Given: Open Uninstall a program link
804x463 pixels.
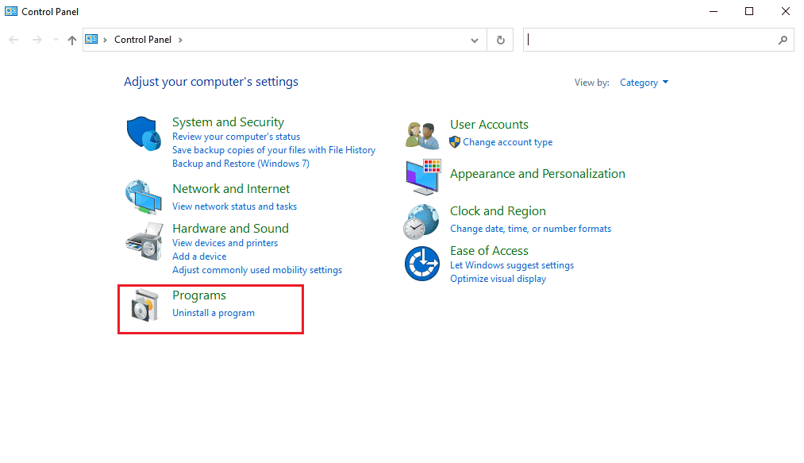Looking at the screenshot, I should [x=214, y=313].
